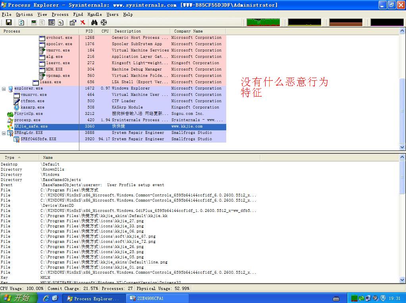Image resolution: width=406 pixels, height=303 pixels.
Task: Click the Process Explorer CPU tray icon
Action: tap(354, 299)
